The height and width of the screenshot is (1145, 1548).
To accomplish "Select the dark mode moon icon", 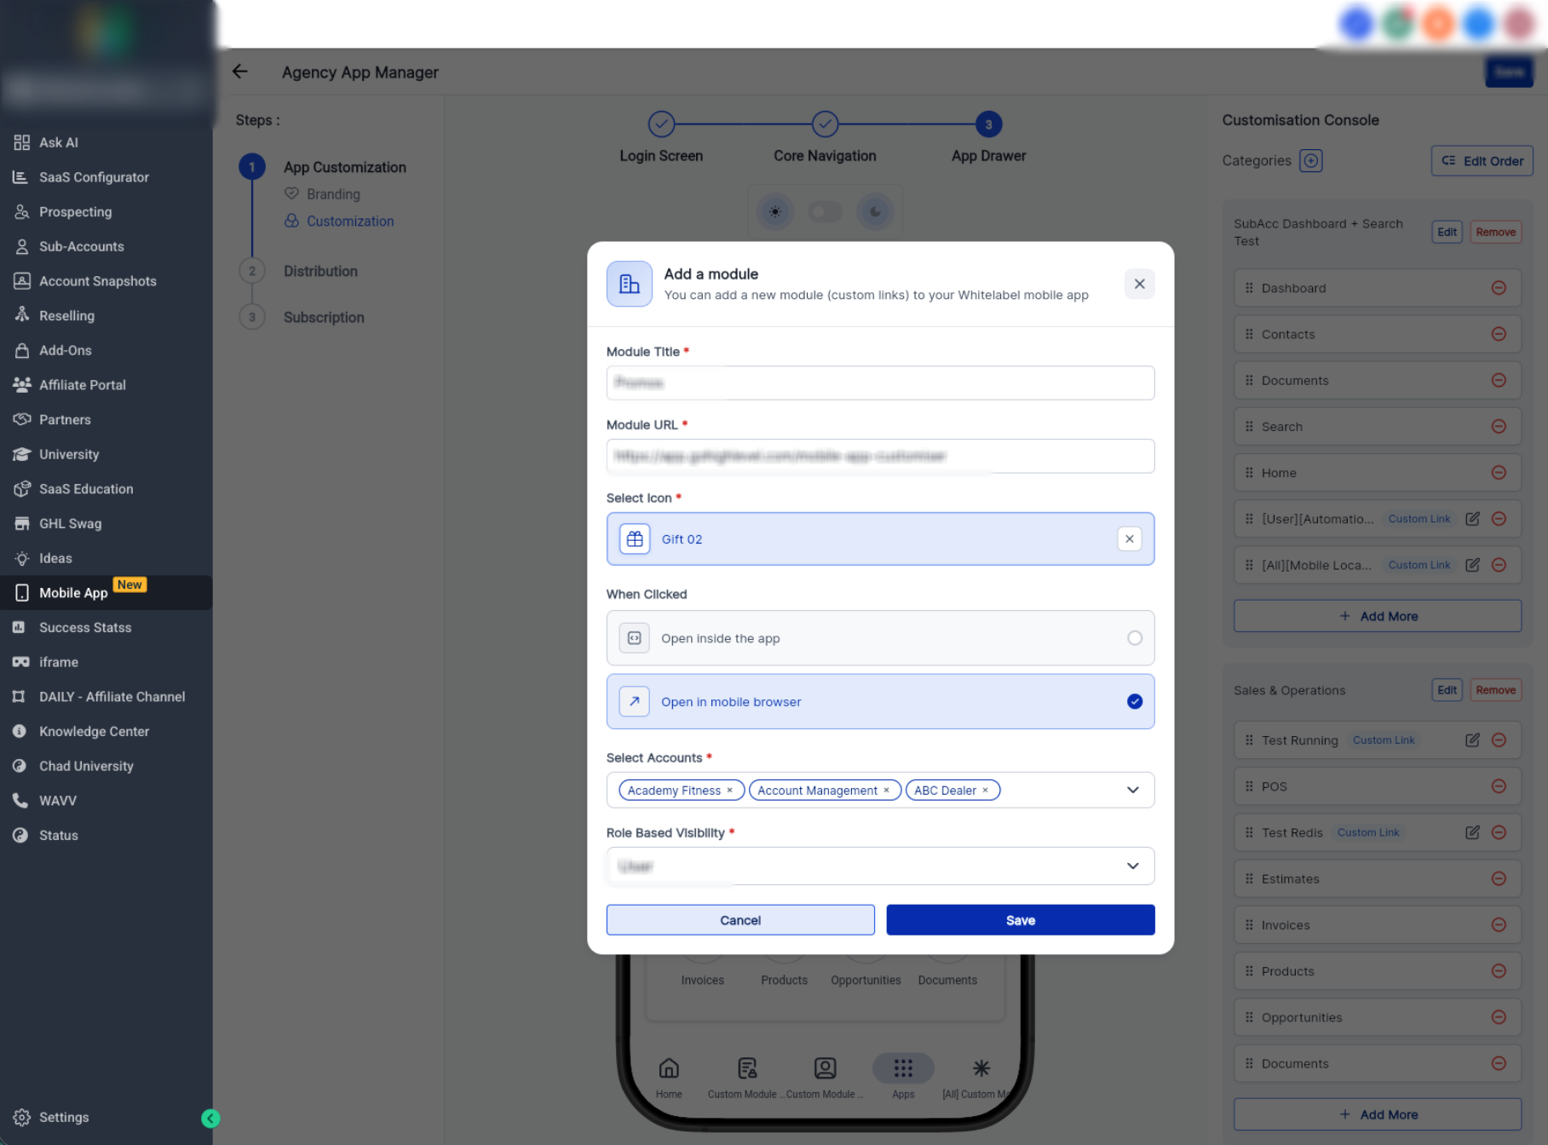I will [x=875, y=211].
